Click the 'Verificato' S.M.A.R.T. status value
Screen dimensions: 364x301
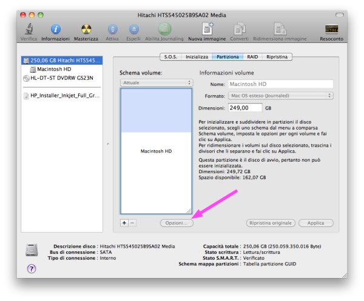point(254,258)
